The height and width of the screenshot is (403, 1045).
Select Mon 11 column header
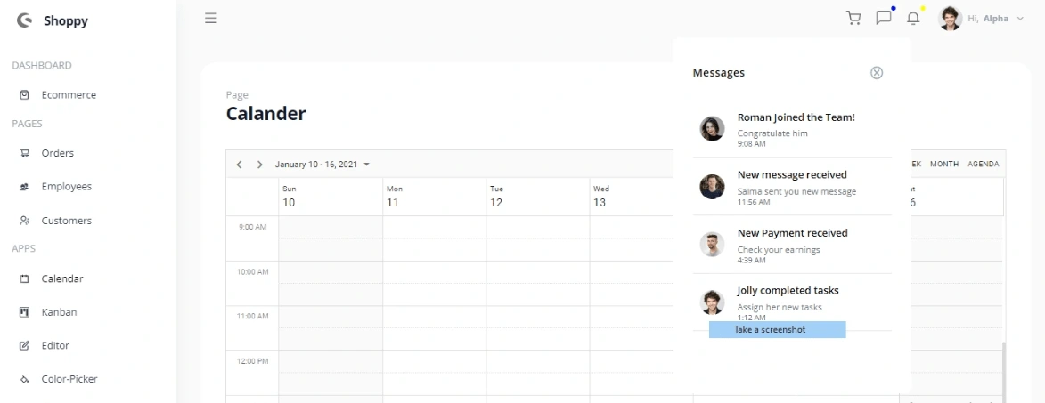point(435,197)
